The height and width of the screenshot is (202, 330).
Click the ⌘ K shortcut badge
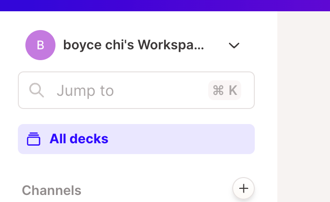[x=225, y=90]
